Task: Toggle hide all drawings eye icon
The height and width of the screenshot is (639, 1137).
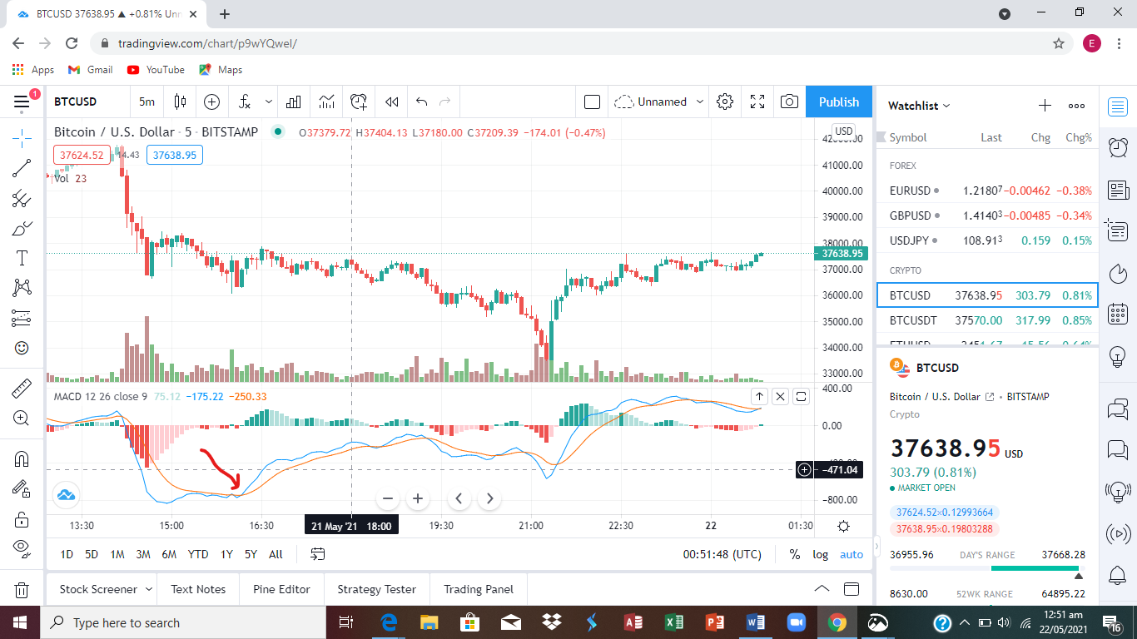Action: point(22,549)
